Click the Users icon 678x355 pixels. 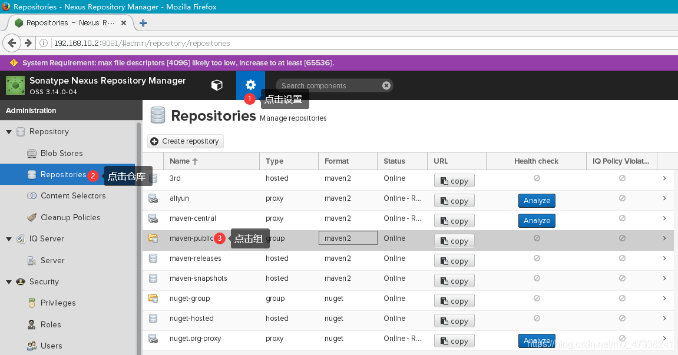coord(32,346)
